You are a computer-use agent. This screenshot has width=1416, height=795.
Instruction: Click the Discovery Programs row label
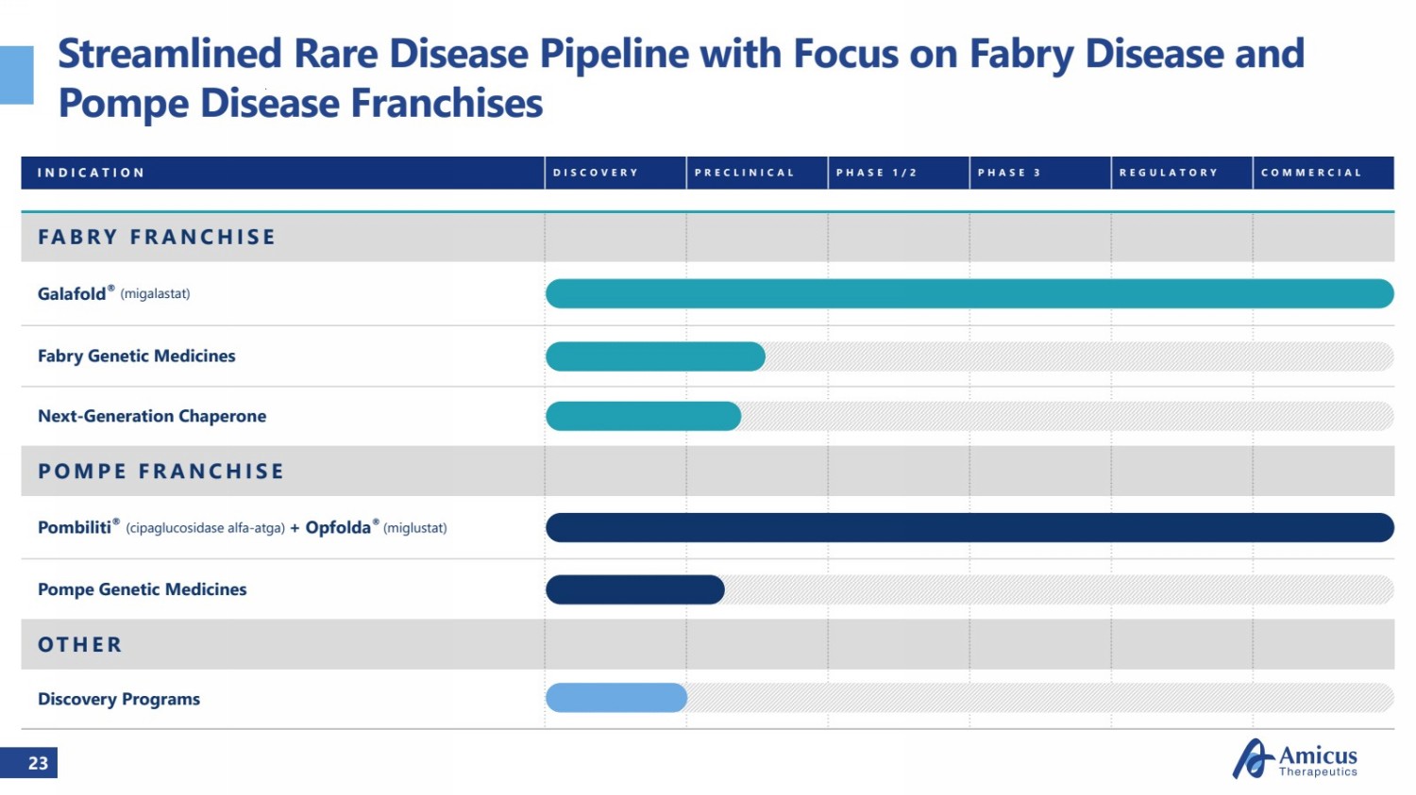click(119, 699)
